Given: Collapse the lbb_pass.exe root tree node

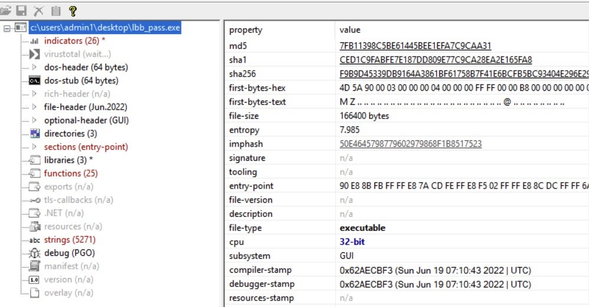Looking at the screenshot, I should [x=6, y=28].
